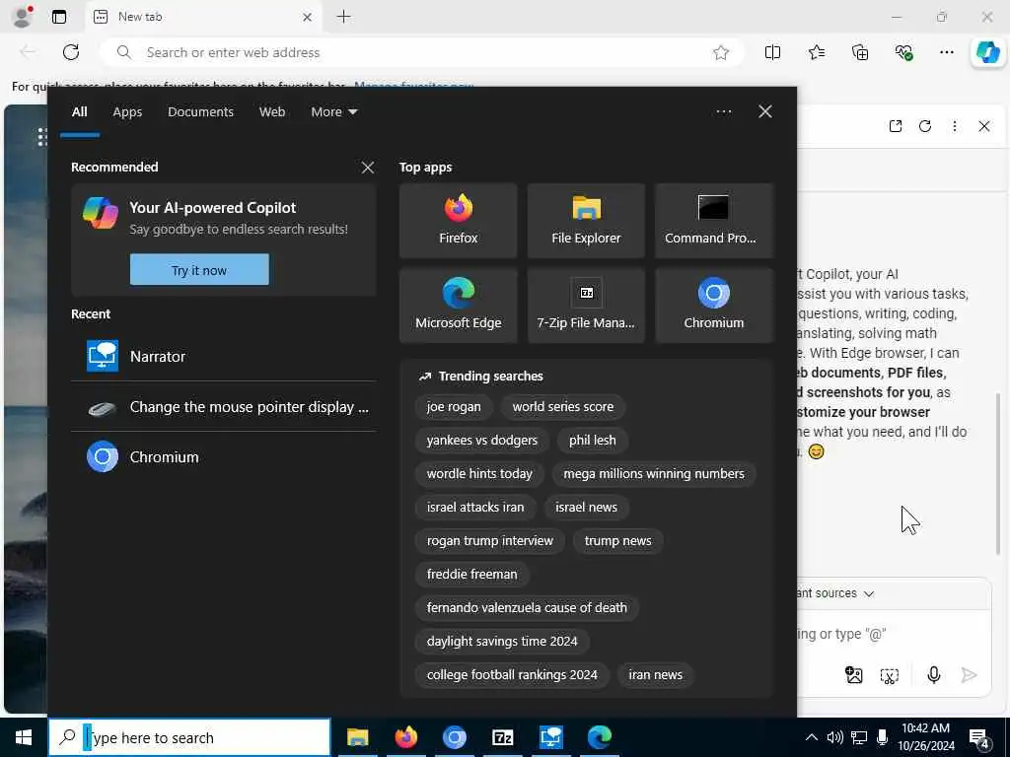Viewport: 1010px width, 757px height.
Task: Search trending daylight savings time 2024
Action: tap(502, 641)
